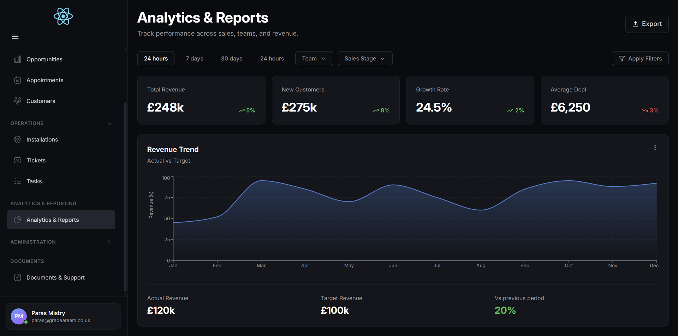Image resolution: width=678 pixels, height=336 pixels.
Task: Click the Tasks checklist icon
Action: tap(18, 181)
